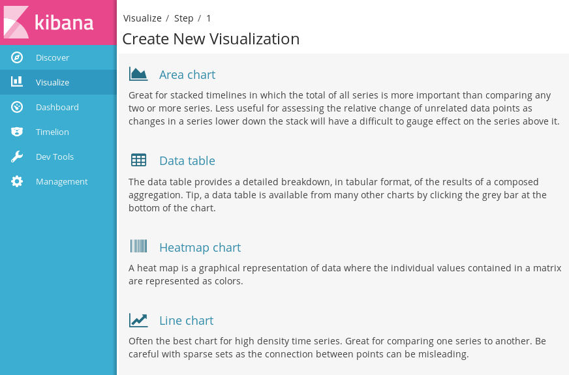Click the Kibana logo icon
The width and height of the screenshot is (569, 375).
16,22
